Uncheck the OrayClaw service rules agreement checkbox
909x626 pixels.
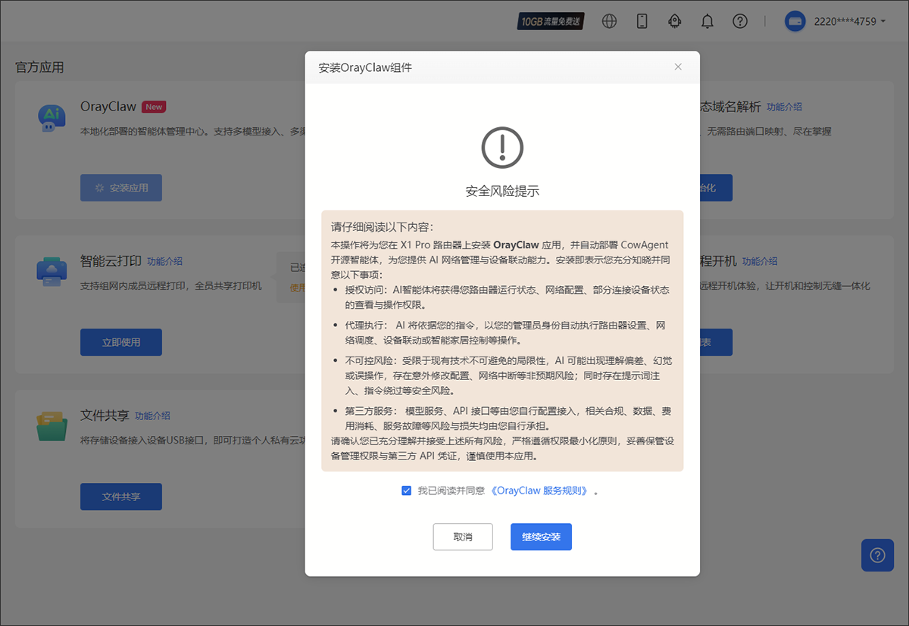[407, 491]
